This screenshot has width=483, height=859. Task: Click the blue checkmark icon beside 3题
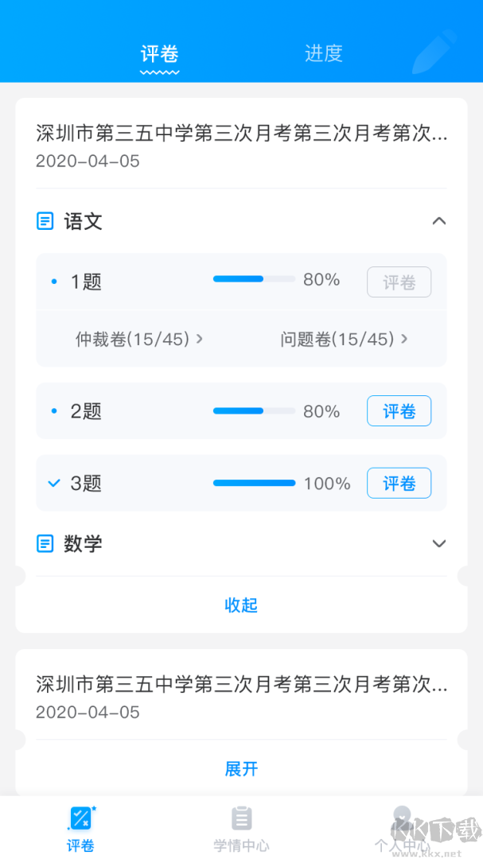[x=53, y=483]
